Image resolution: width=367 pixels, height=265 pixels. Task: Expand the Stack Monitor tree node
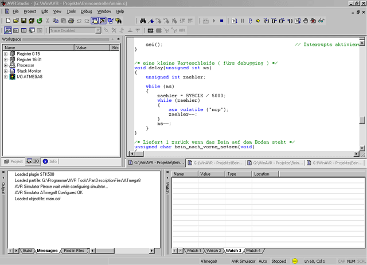pos(6,71)
